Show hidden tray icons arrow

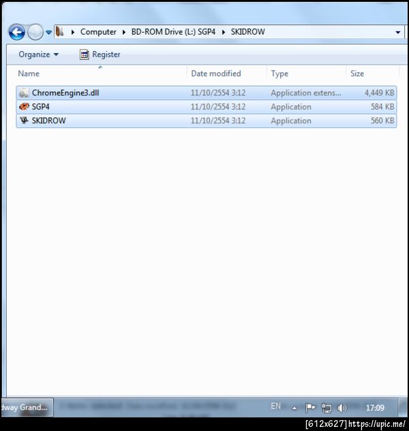click(x=294, y=408)
